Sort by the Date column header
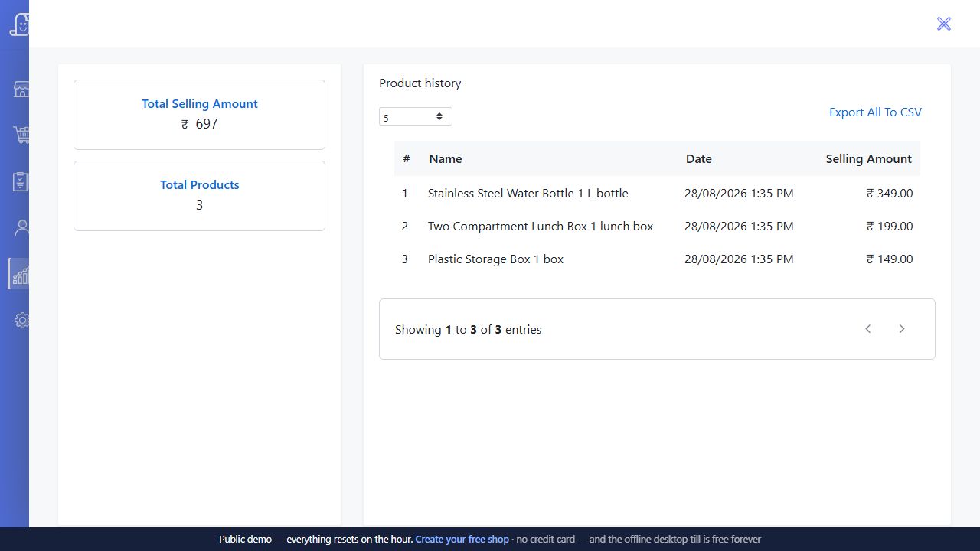 click(x=699, y=159)
